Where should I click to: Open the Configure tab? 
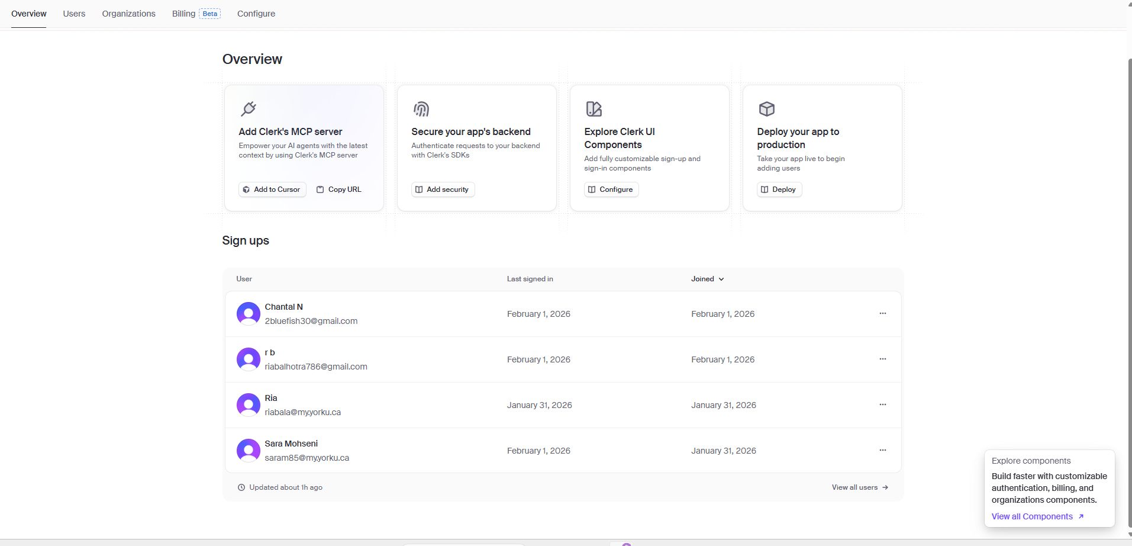[x=256, y=14]
